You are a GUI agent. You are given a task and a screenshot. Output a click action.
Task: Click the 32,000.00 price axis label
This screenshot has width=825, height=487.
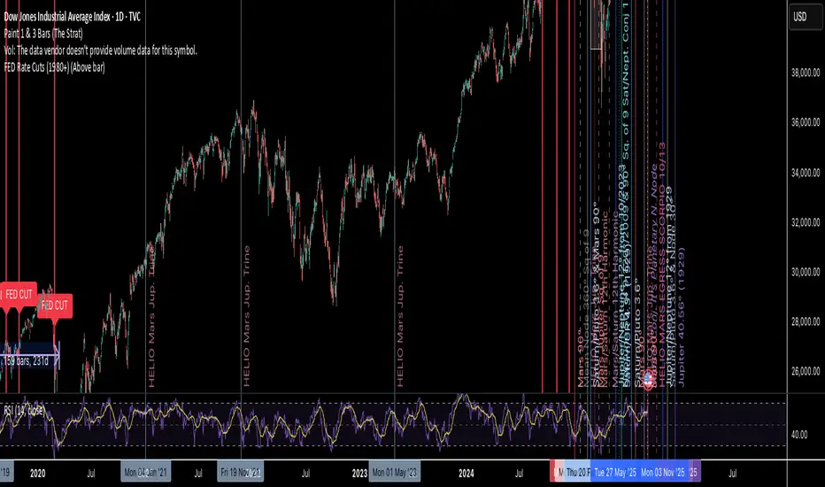click(x=806, y=223)
